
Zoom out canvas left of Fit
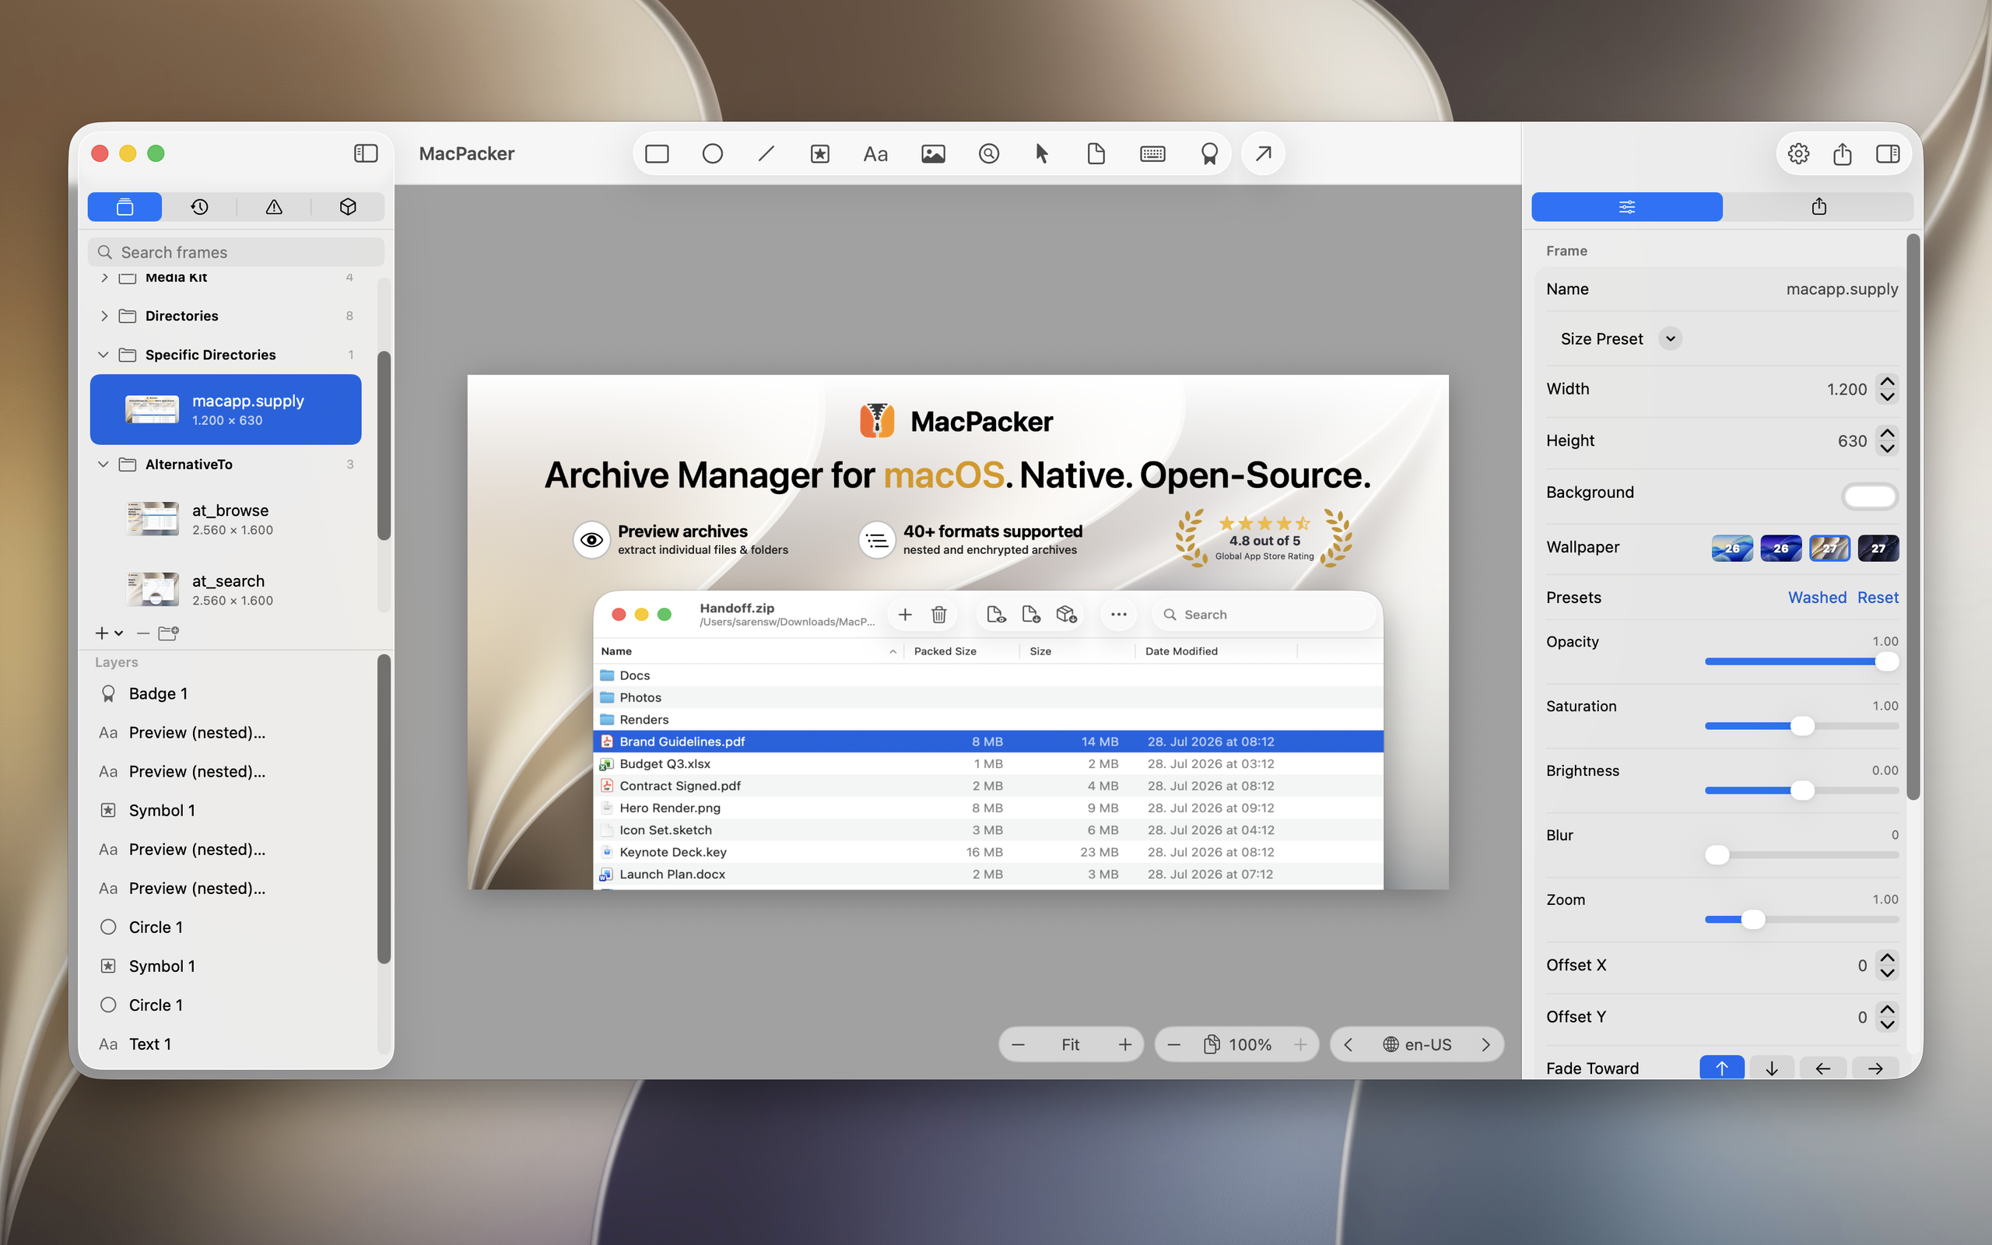[x=1019, y=1045]
